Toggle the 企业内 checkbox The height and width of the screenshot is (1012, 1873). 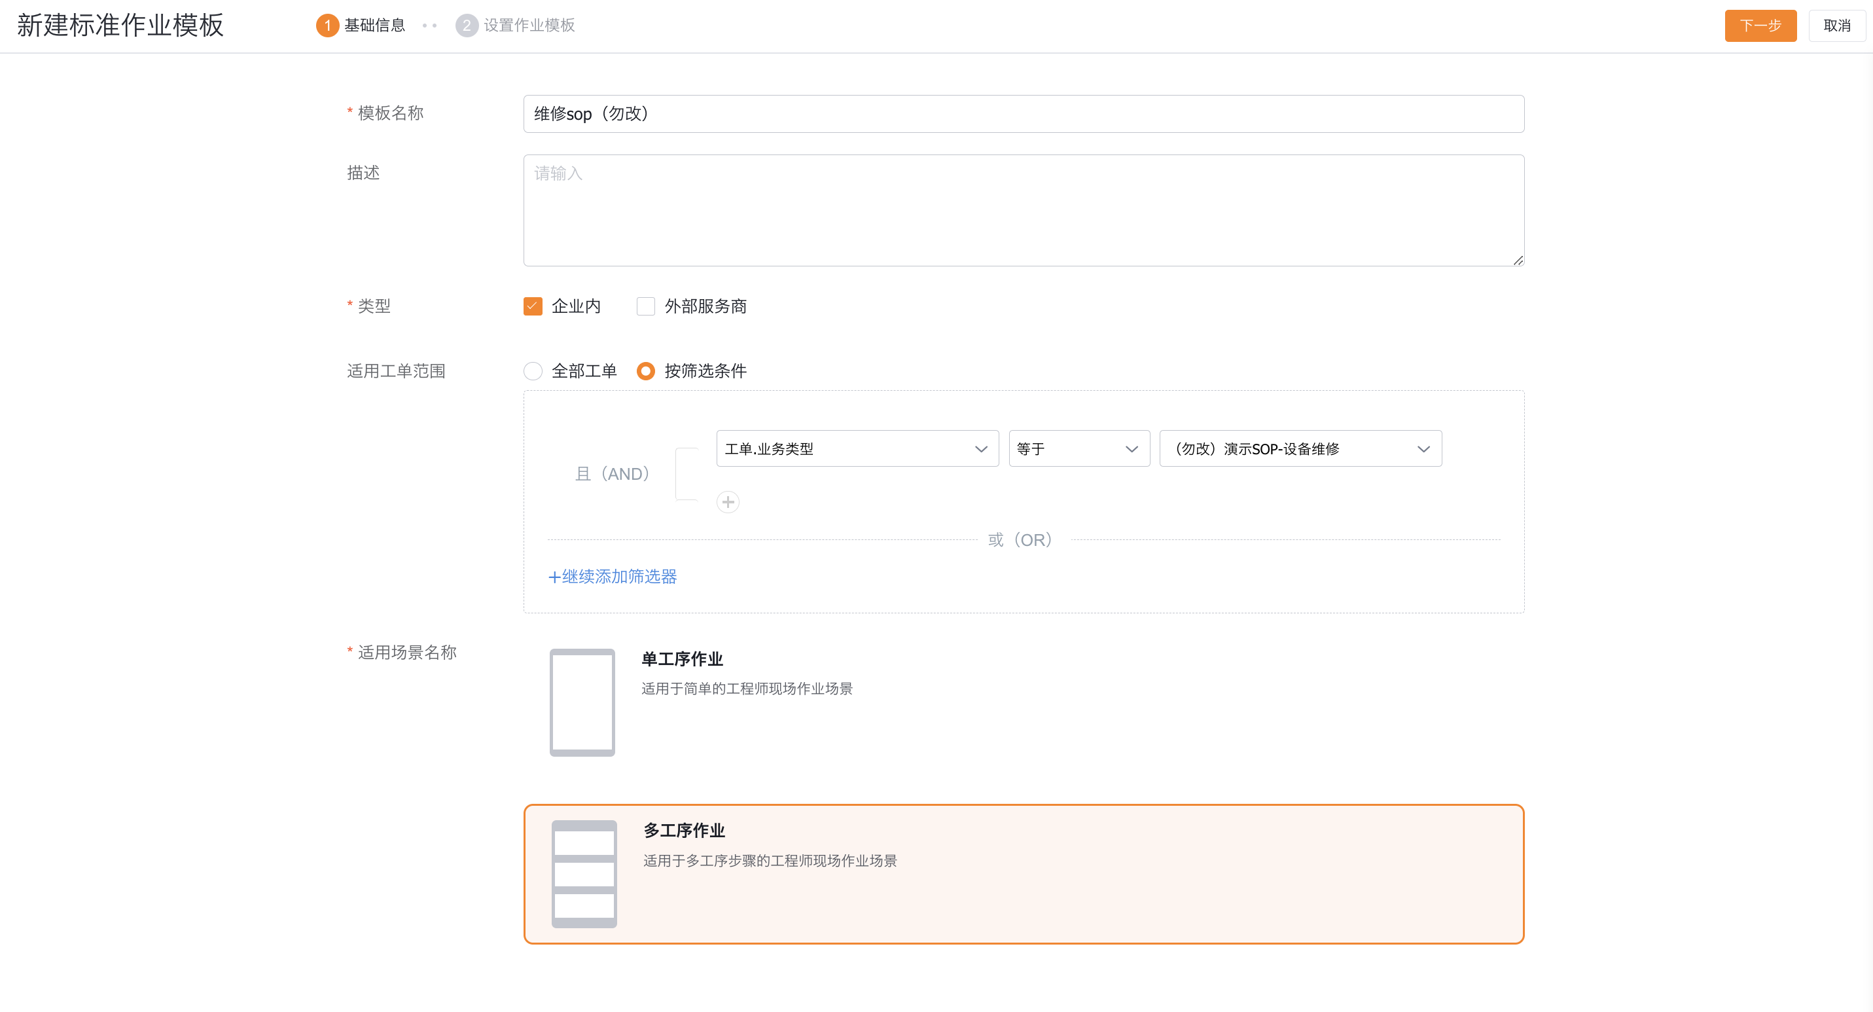pyautogui.click(x=533, y=306)
